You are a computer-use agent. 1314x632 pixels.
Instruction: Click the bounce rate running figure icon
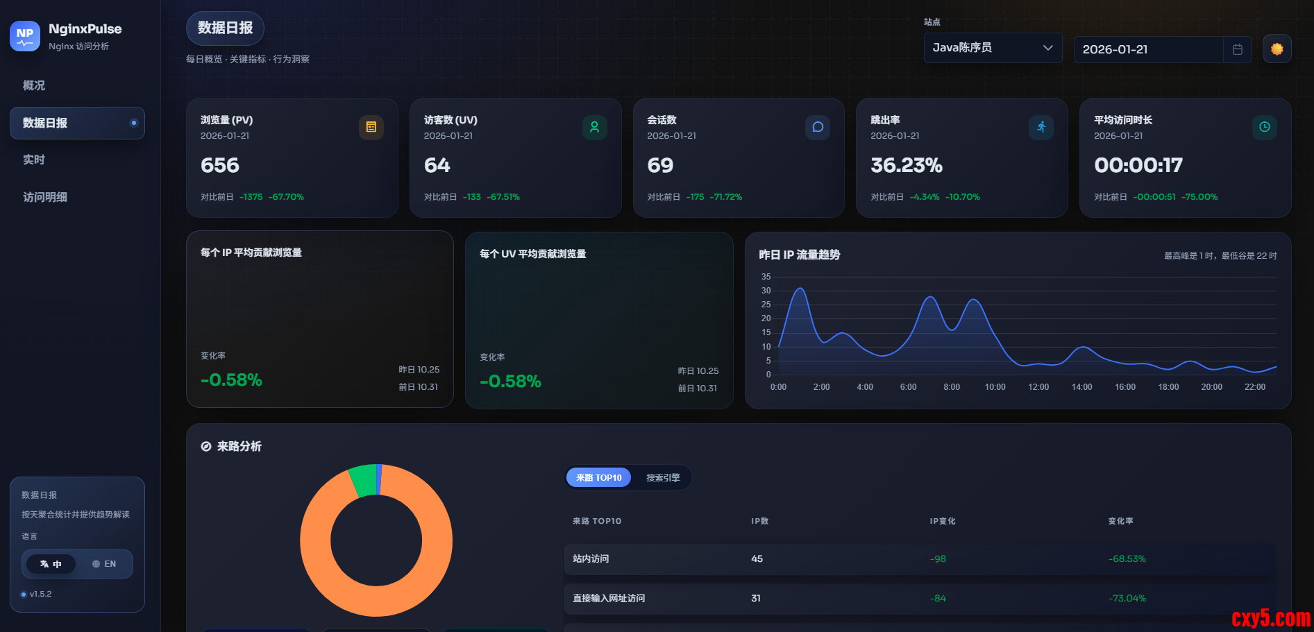coord(1041,127)
